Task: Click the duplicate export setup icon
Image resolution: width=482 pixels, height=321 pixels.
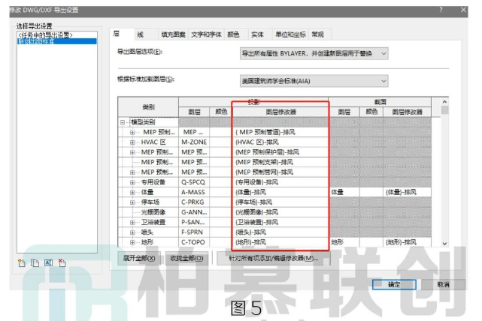Action: (35, 263)
